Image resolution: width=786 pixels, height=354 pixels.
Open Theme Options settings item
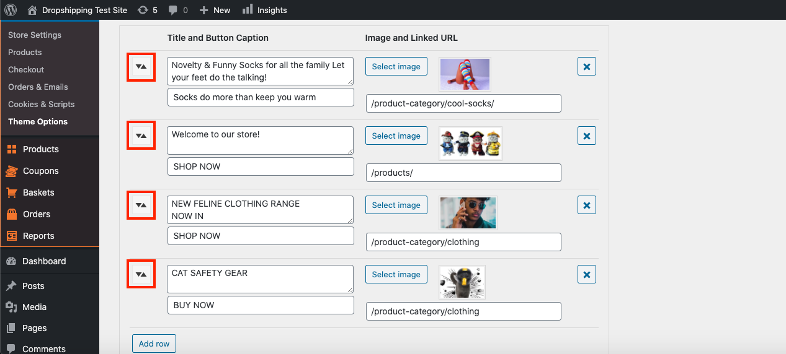38,121
